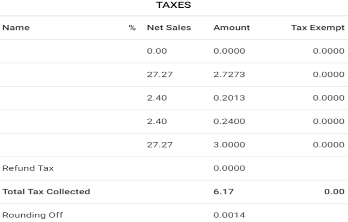Click the Name column header
This screenshot has height=222, width=348.
pos(16,28)
